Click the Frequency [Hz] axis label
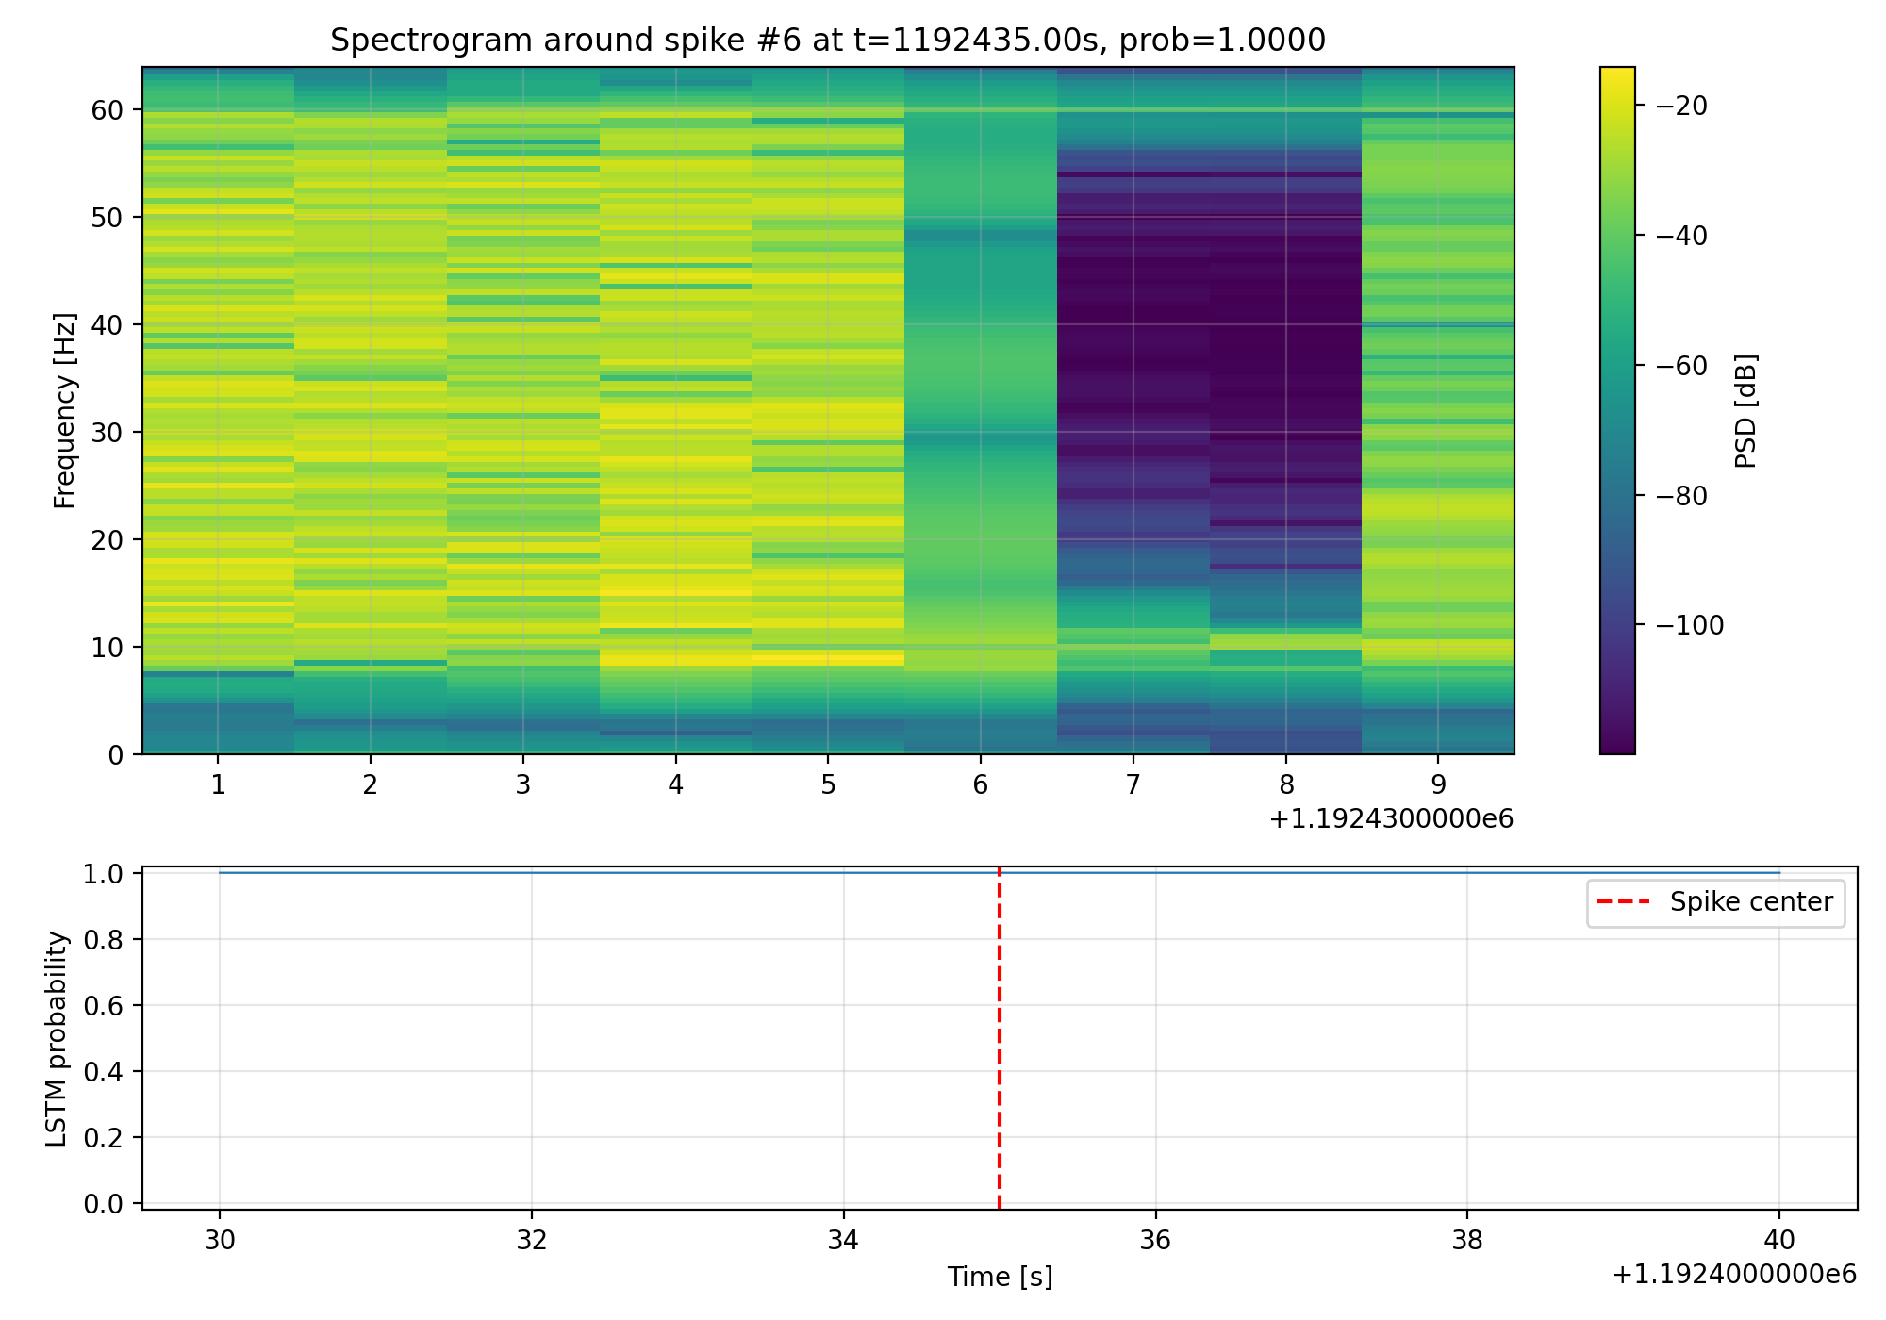Screen dimensions: 1886x1320 (64, 410)
